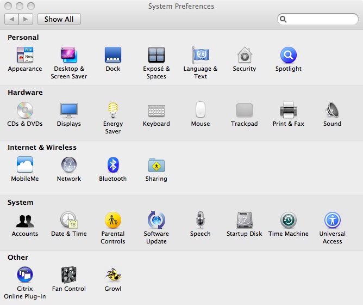The height and width of the screenshot is (305, 363).
Task: Go back with the left arrow button
Action: [x=11, y=19]
